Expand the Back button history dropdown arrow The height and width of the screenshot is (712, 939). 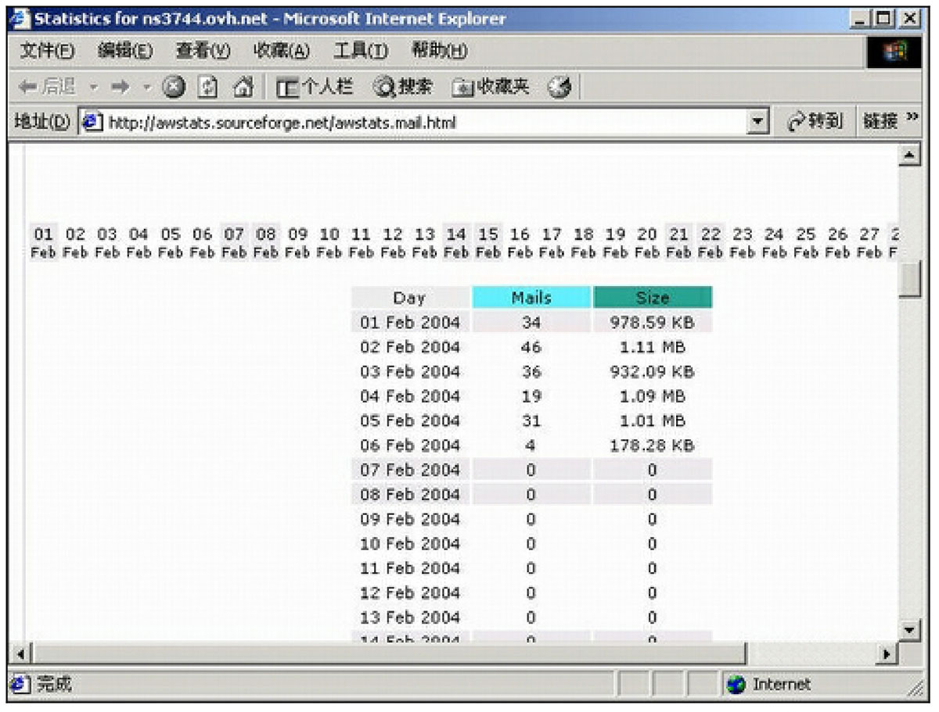94,88
